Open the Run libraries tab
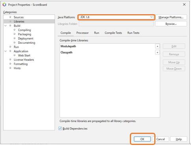Image resolution: width=191 pixels, height=156 pixels. click(x=97, y=33)
